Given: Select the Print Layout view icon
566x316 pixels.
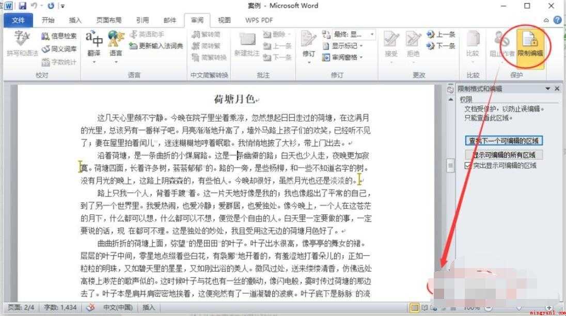Looking at the screenshot, I should pyautogui.click(x=415, y=308).
